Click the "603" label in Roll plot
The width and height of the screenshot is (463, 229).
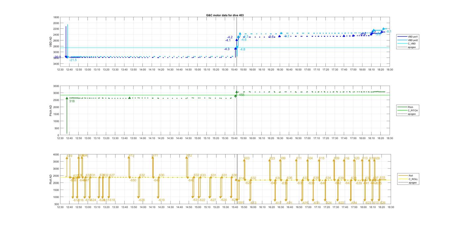[247, 158]
